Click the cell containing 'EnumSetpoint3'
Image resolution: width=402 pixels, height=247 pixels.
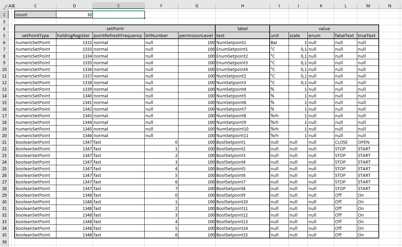tap(242, 63)
